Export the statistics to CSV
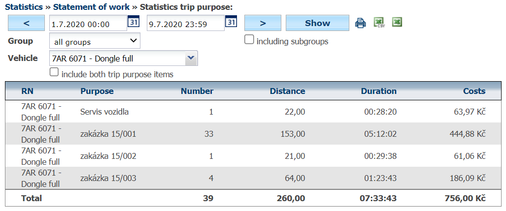Viewport: 506px width, 211px height. (x=379, y=23)
